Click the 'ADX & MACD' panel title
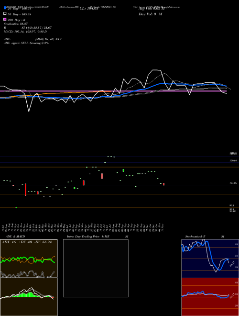Image resolution: width=239 pixels, height=316 pixels. coord(15,237)
